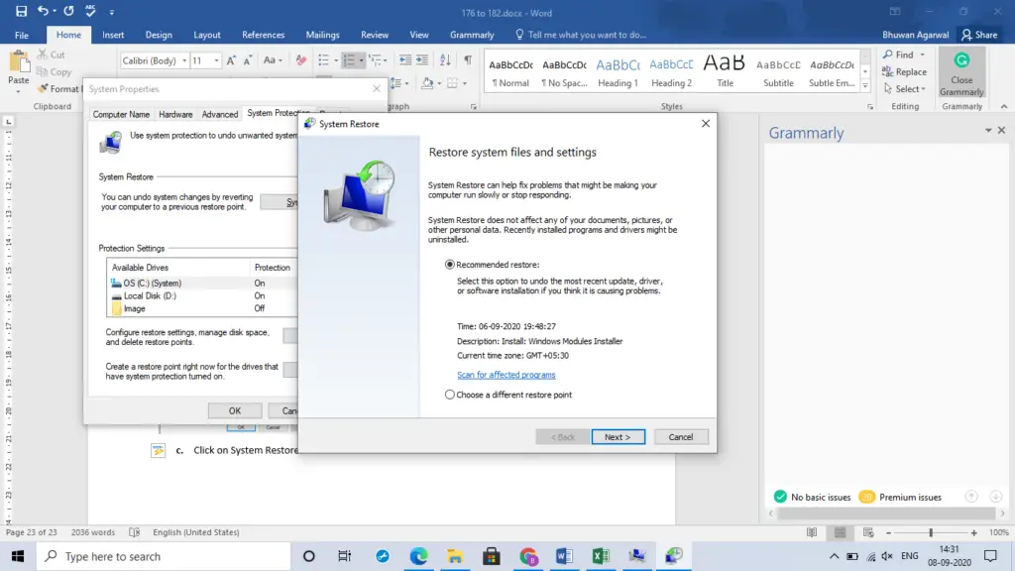
Task: Increase font size with Grow Font icon
Action: point(231,60)
